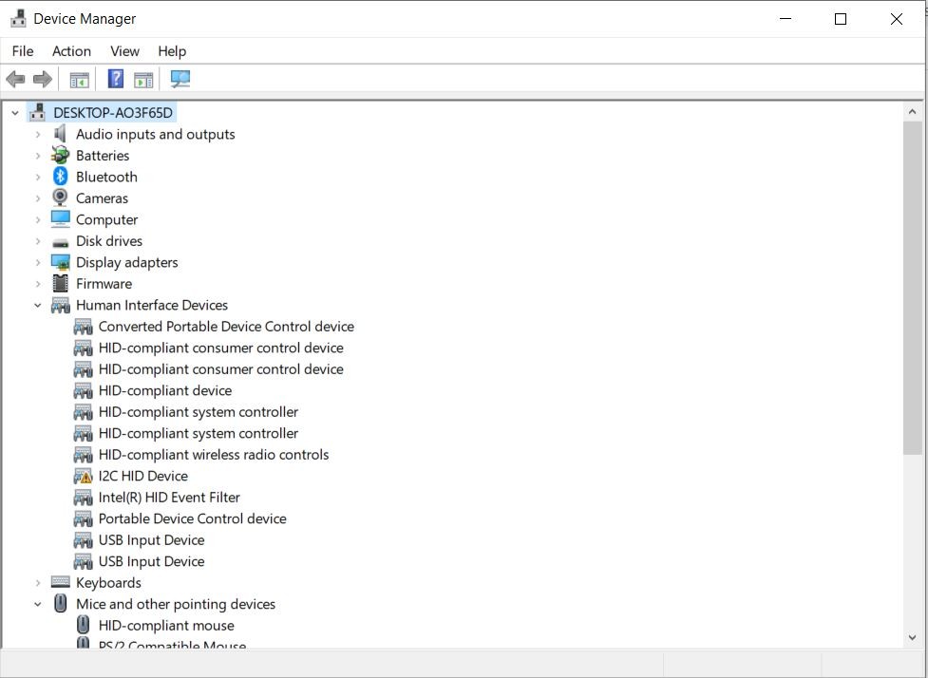Click the Disk drives icon
Viewport: 928px width, 678px height.
(61, 242)
